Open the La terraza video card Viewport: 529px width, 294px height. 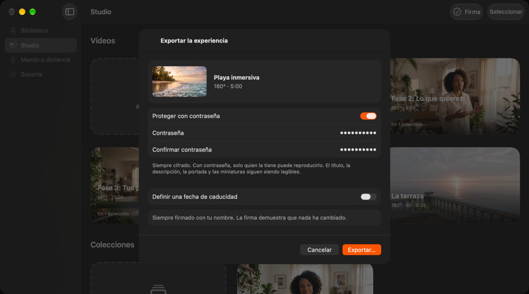click(x=455, y=185)
